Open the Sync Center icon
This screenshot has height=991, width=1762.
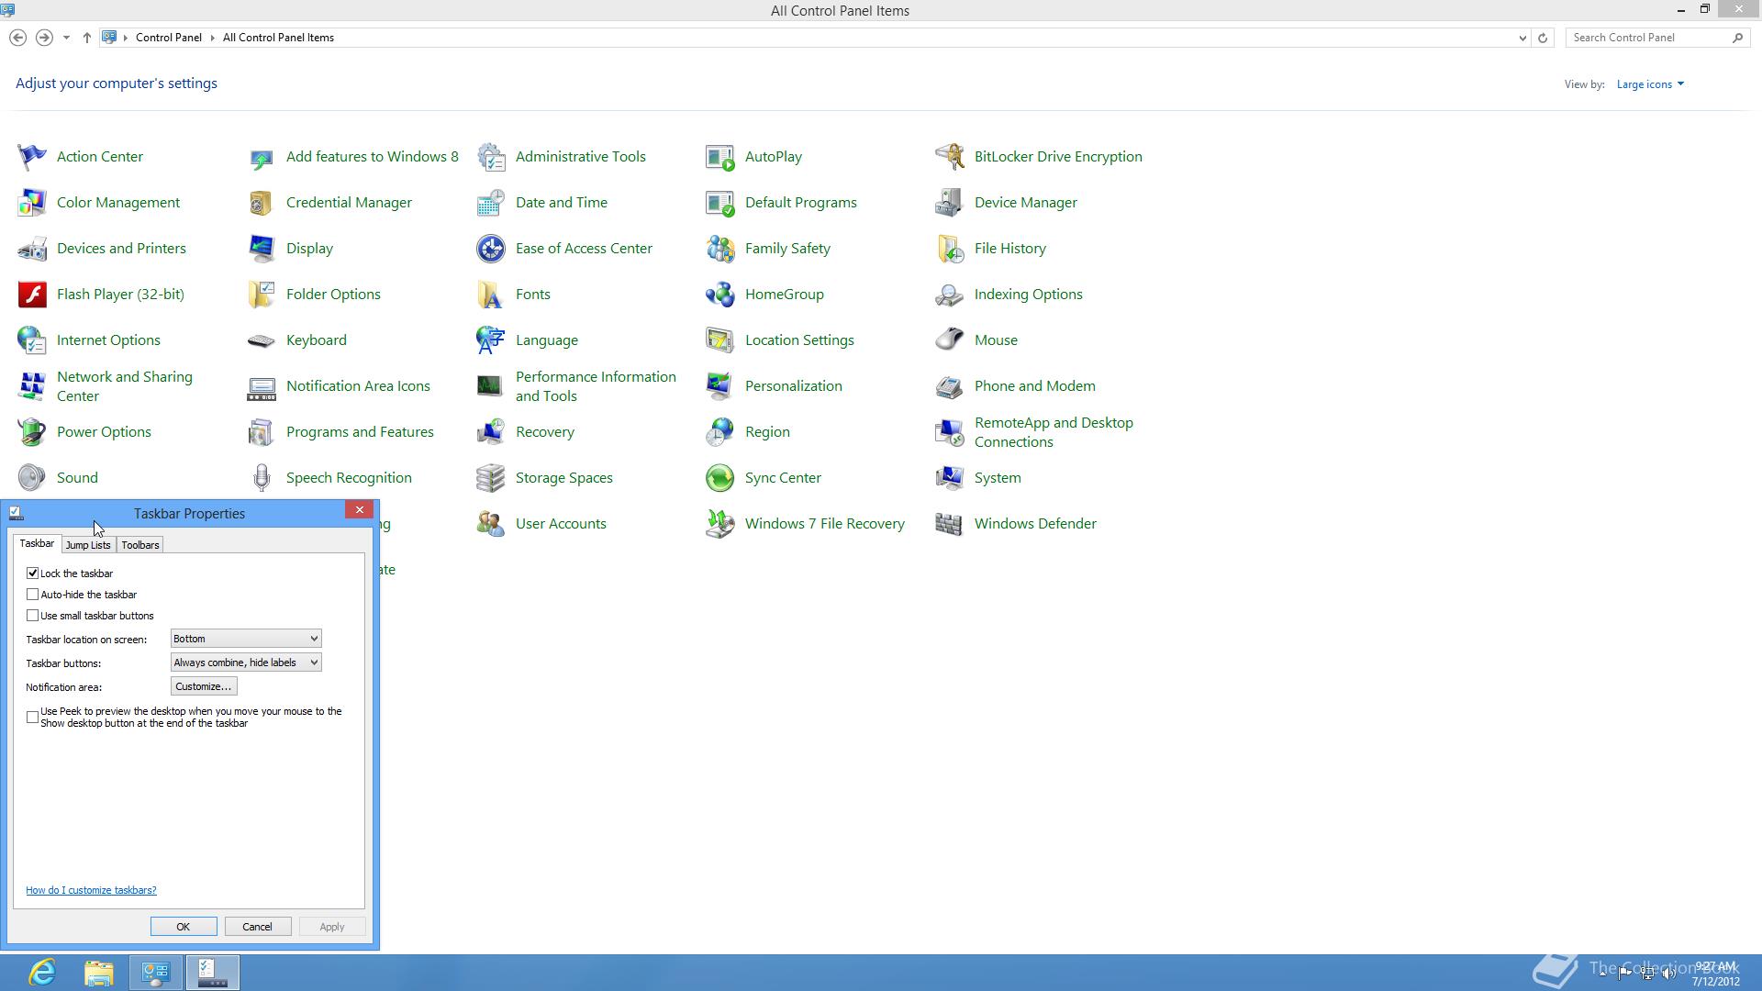click(x=720, y=478)
